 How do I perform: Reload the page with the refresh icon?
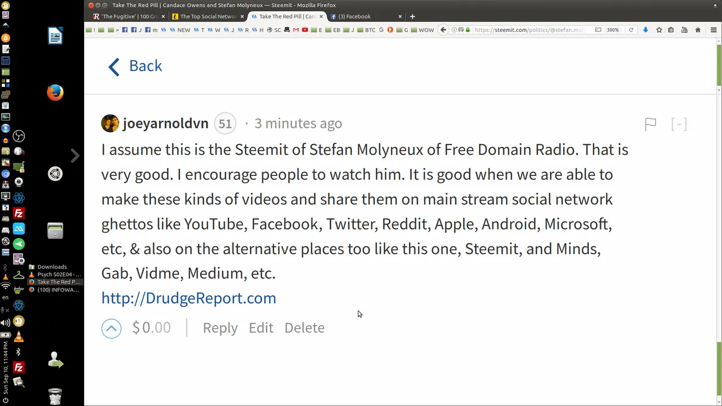(631, 30)
